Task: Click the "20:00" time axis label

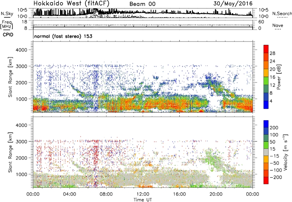Action: [x=216, y=194]
